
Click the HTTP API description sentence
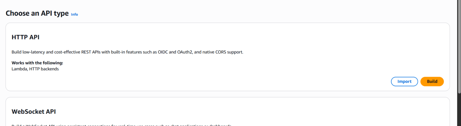[127, 52]
